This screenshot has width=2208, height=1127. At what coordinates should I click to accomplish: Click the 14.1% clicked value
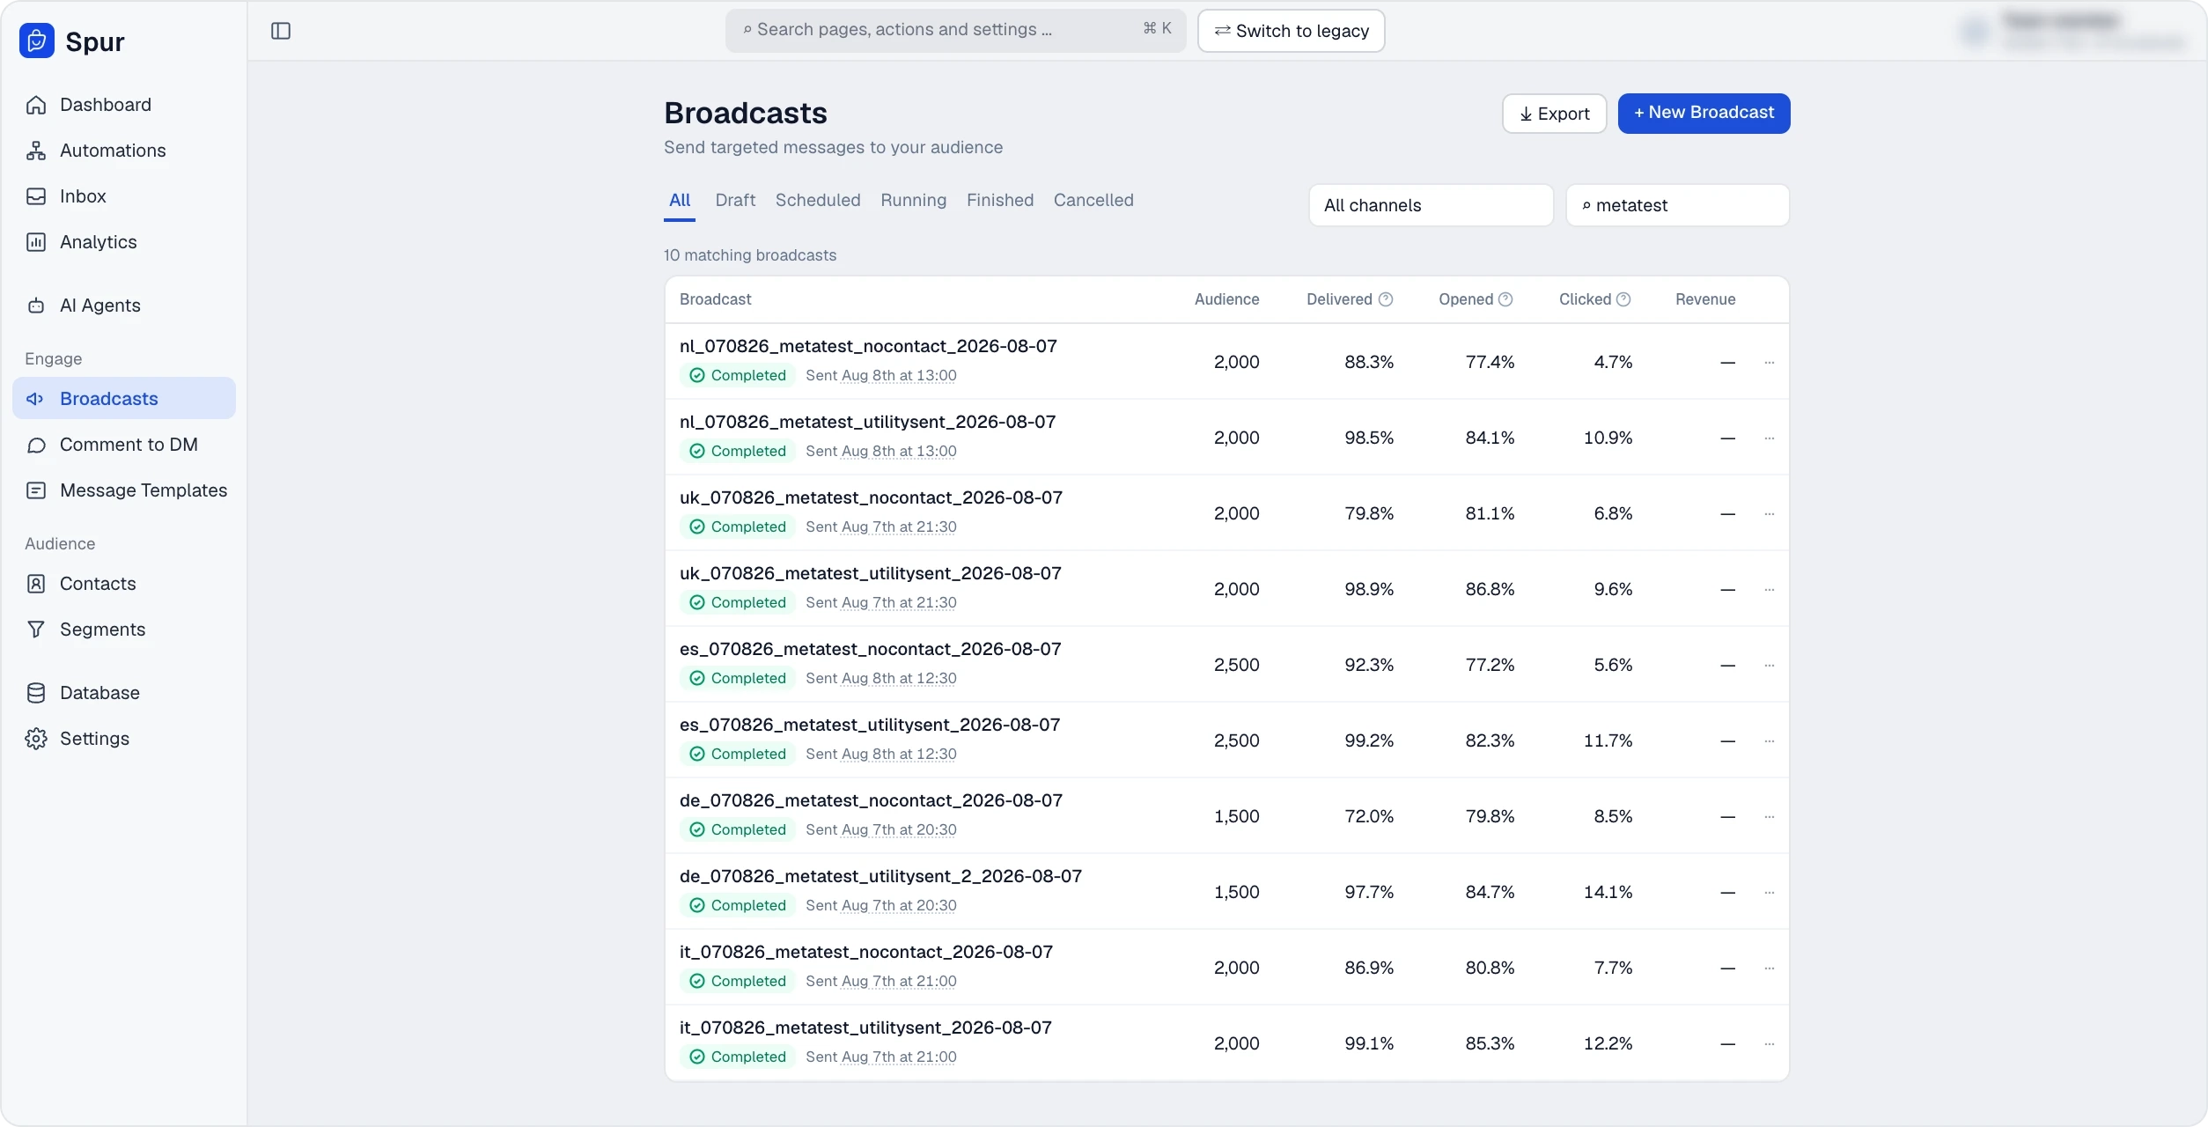[x=1608, y=892]
